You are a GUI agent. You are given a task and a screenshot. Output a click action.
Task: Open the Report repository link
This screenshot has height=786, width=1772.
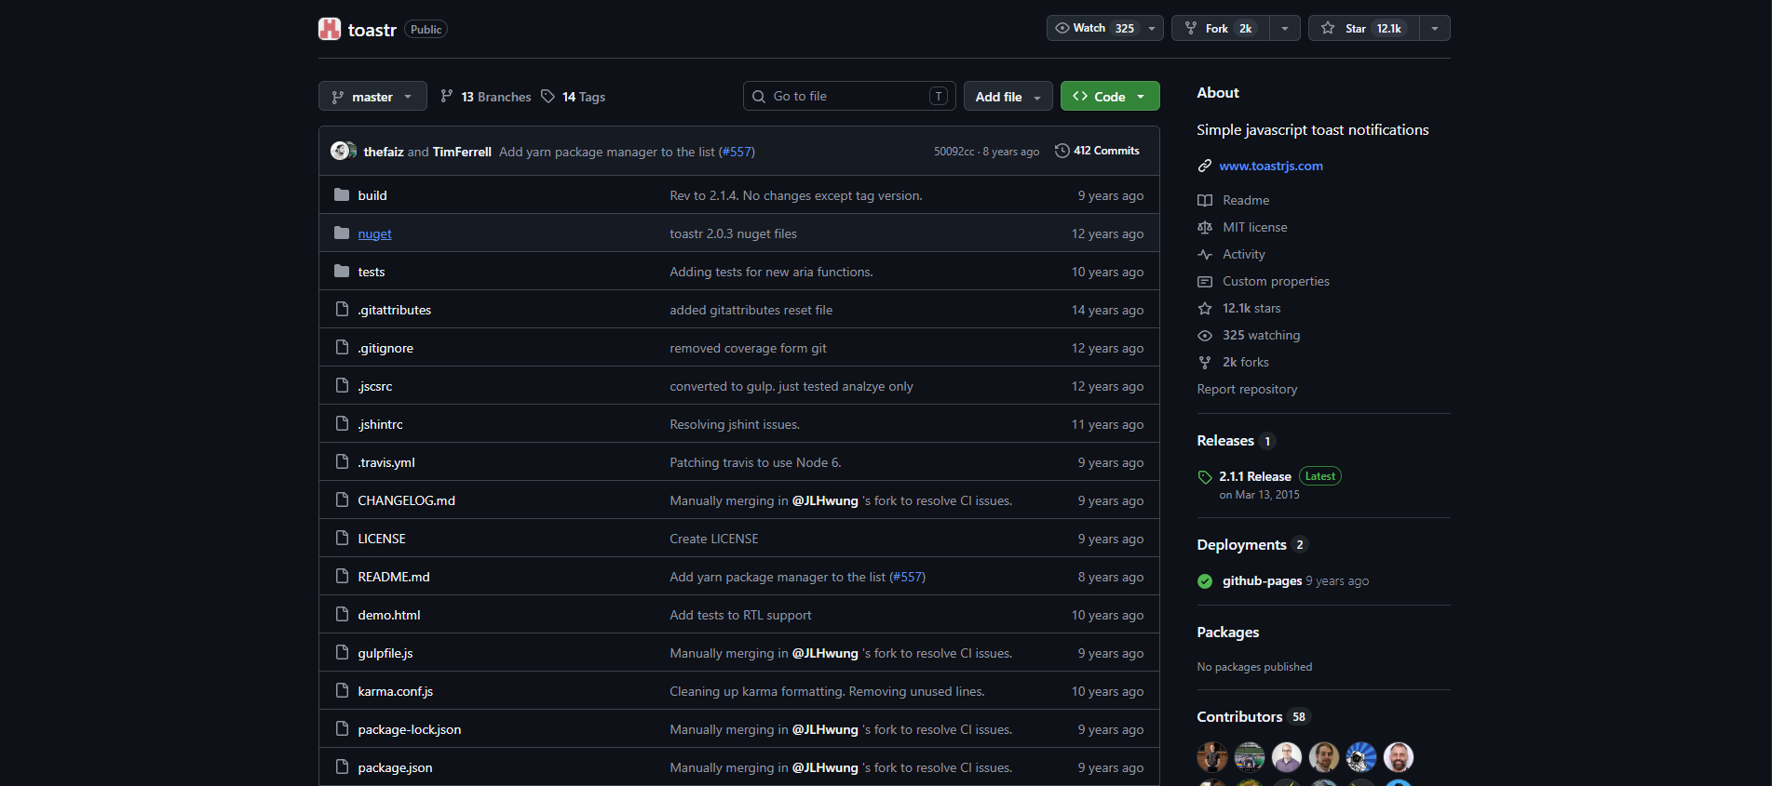point(1247,389)
